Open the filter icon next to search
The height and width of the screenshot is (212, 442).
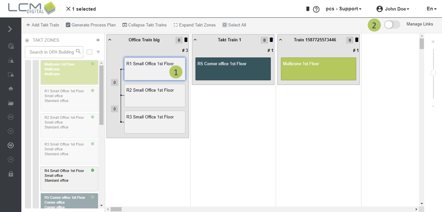[98, 52]
